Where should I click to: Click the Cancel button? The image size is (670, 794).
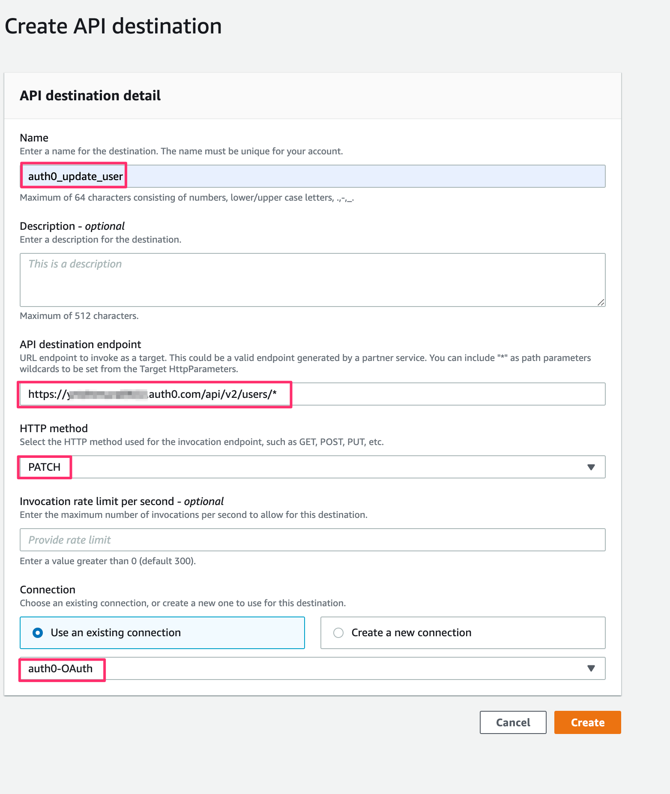[x=513, y=722]
